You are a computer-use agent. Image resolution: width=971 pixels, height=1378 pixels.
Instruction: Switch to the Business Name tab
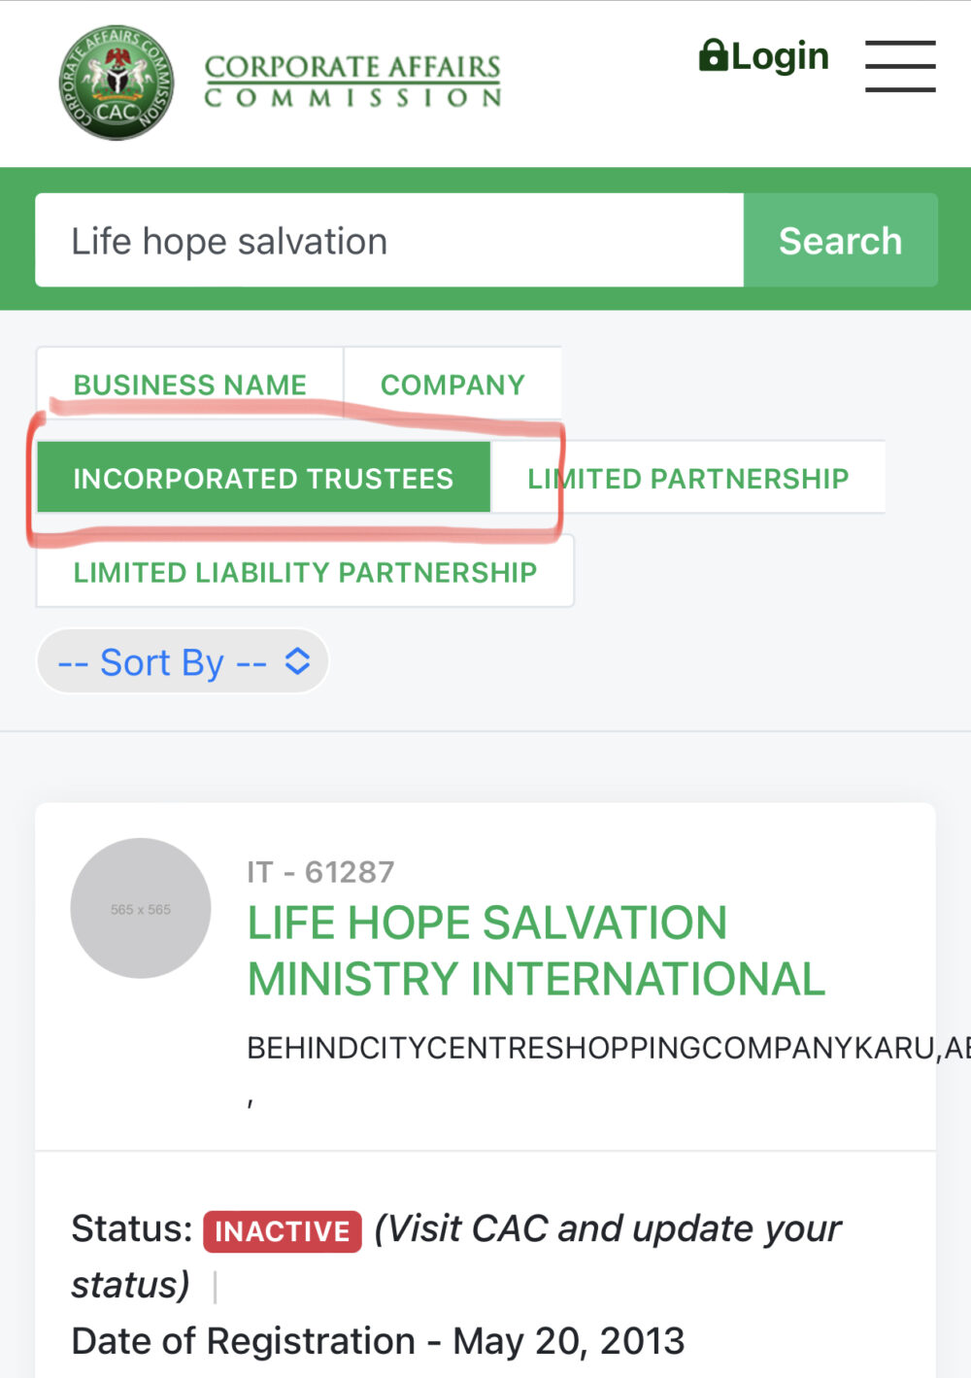(190, 385)
